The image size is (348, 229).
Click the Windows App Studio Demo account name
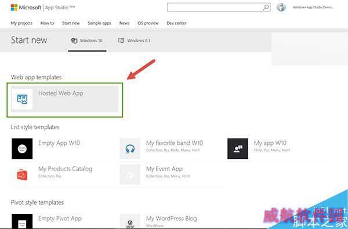[313, 8]
